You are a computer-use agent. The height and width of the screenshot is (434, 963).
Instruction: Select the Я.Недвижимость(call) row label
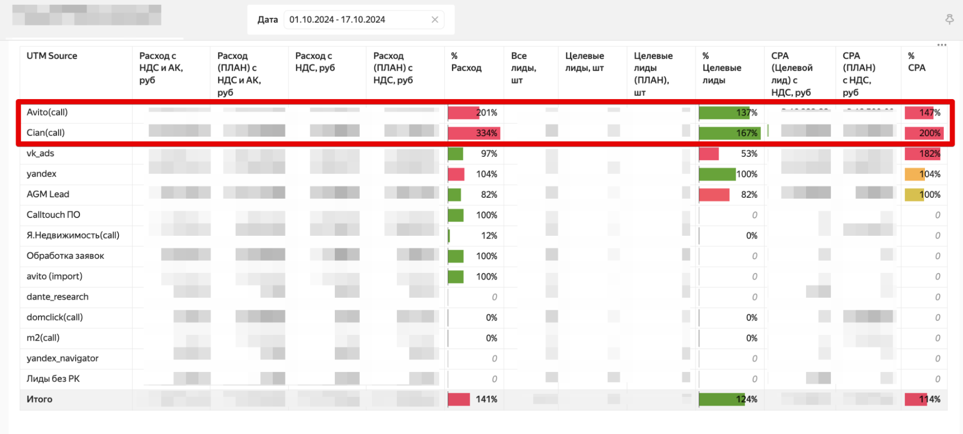pyautogui.click(x=73, y=235)
